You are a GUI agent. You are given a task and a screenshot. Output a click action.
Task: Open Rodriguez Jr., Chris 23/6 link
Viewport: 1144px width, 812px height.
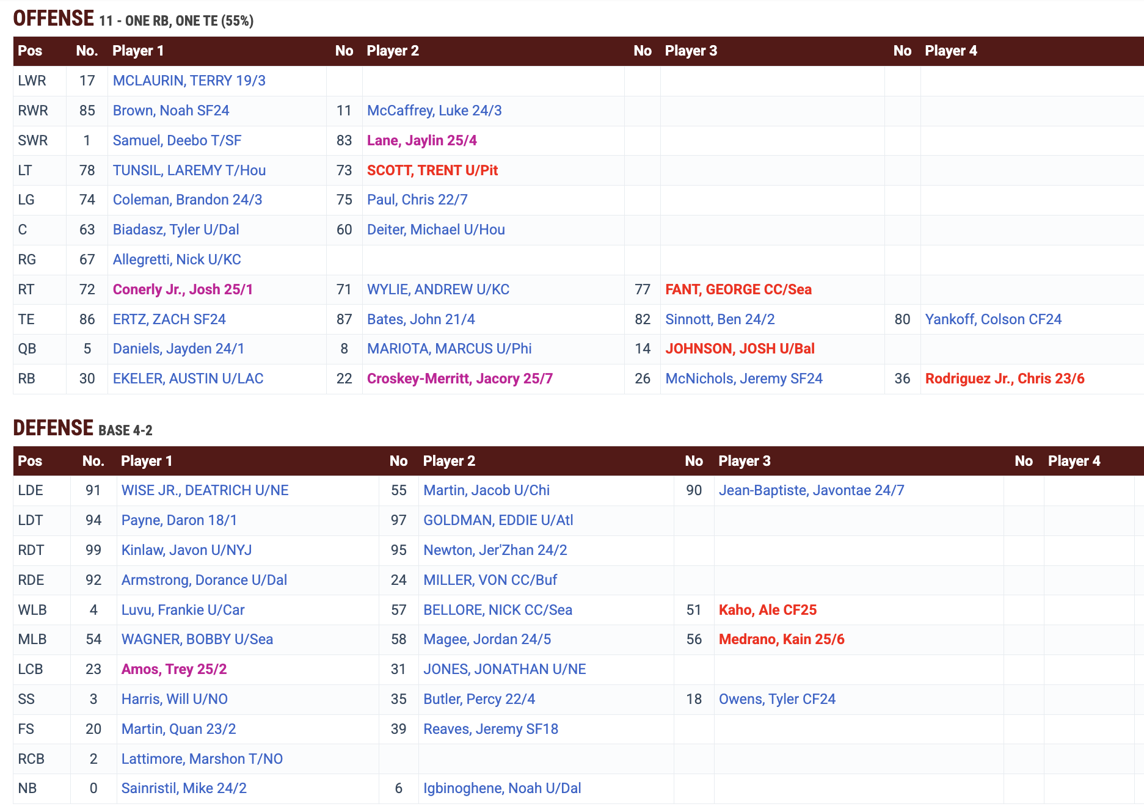(1004, 379)
